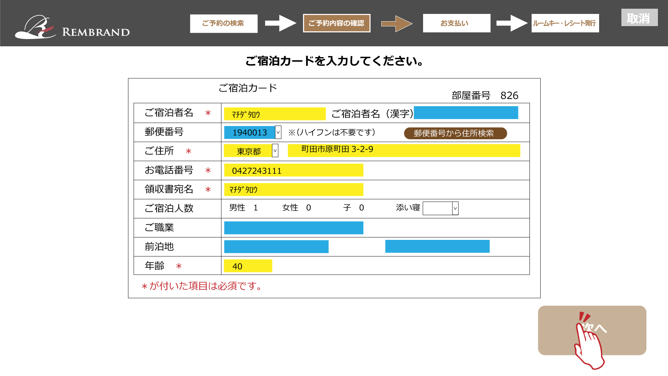Click the postal code field 1940013
This screenshot has height=376, width=668.
249,132
